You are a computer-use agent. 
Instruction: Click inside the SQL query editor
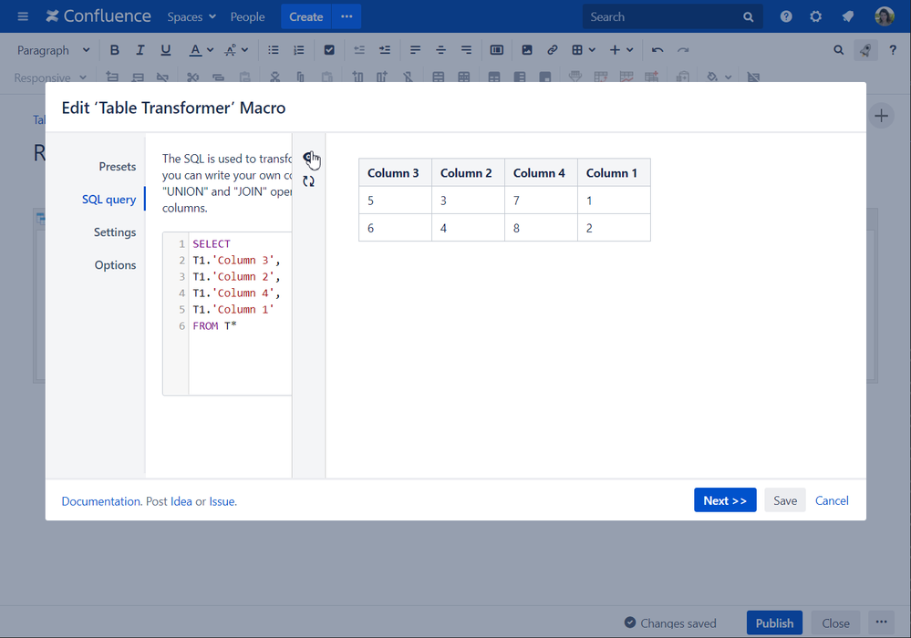coord(239,360)
